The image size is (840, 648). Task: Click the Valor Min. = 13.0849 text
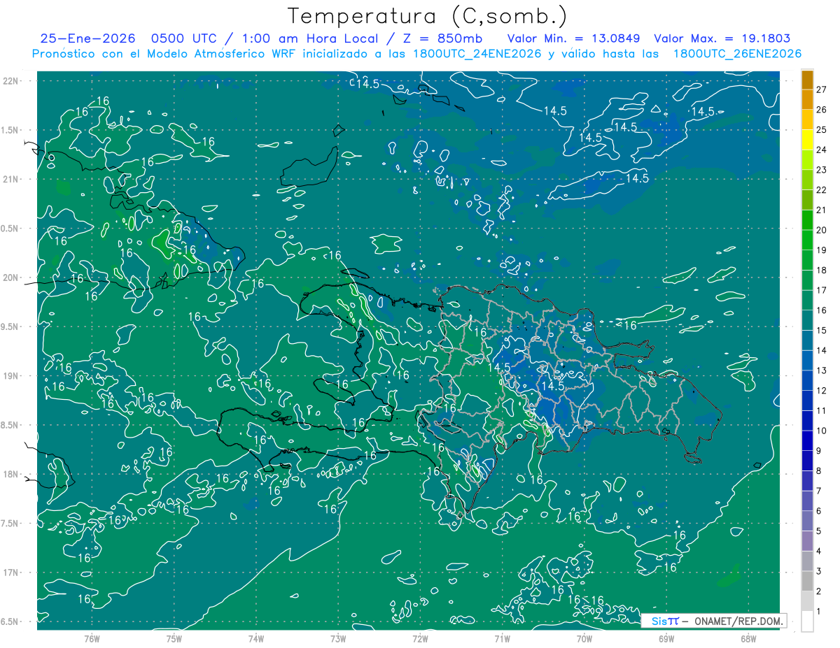coord(575,38)
